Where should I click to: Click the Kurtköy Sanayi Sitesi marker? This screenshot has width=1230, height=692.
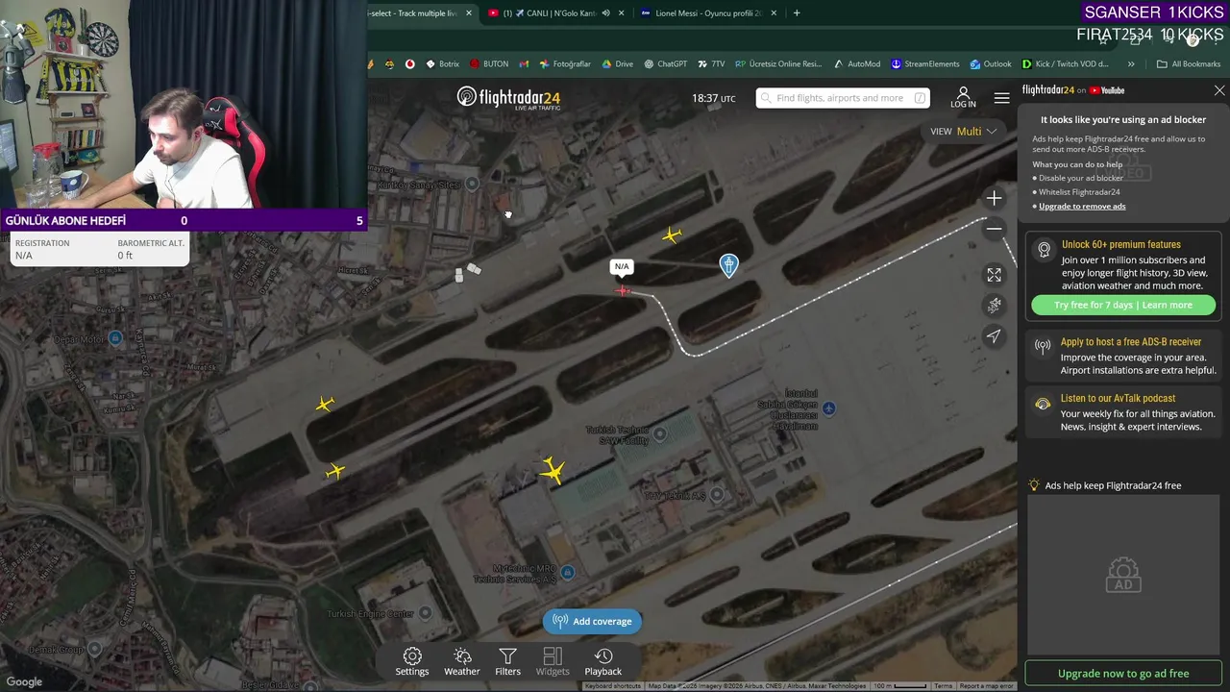coord(472,184)
